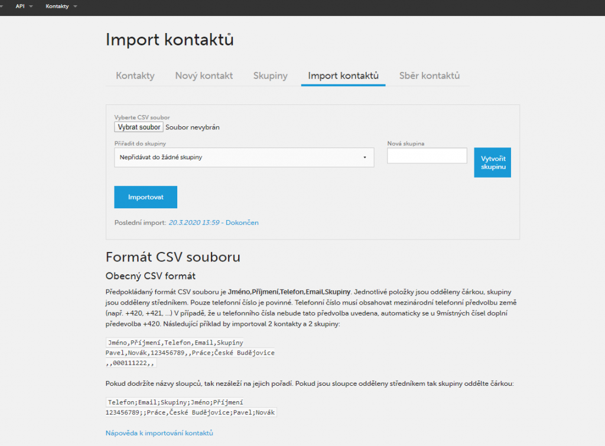Expand the Kontakty dropdown in top navigation bar
This screenshot has height=446, width=605.
click(61, 6)
